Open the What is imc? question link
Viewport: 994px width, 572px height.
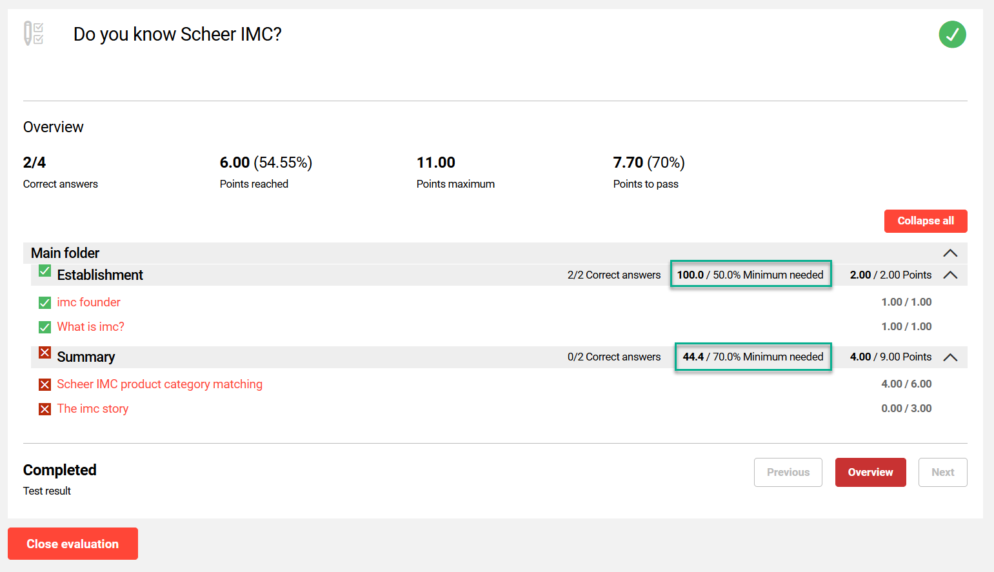pos(90,326)
